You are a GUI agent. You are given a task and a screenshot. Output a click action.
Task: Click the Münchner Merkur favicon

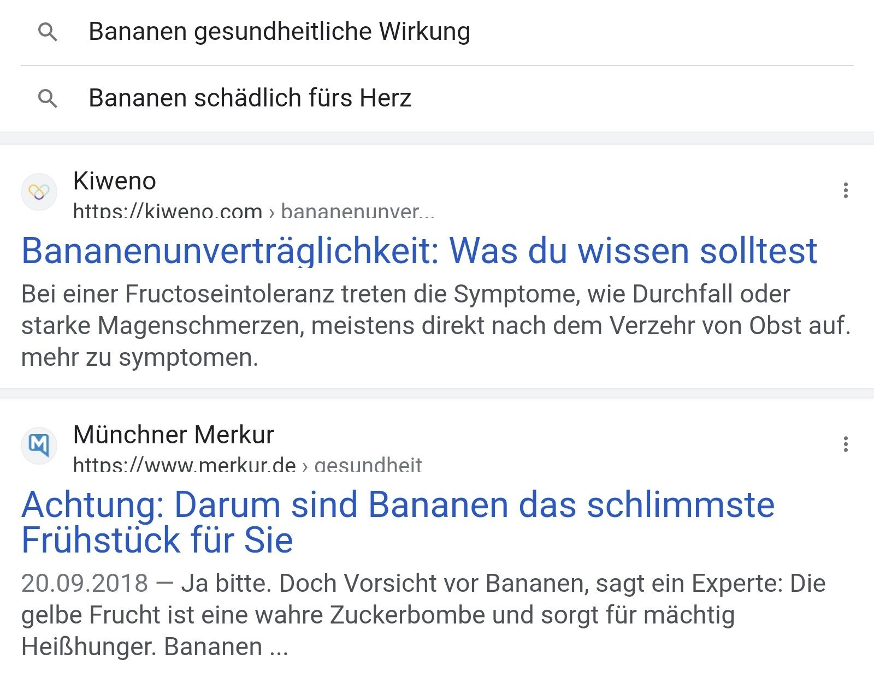39,445
